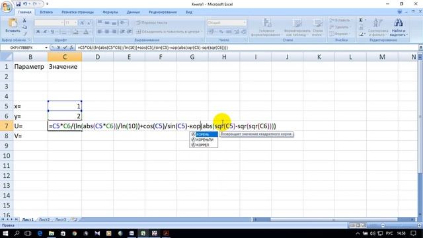Screen dimensions: 423x238
Task: Open font color picker (A with bar)
Action: (86, 32)
